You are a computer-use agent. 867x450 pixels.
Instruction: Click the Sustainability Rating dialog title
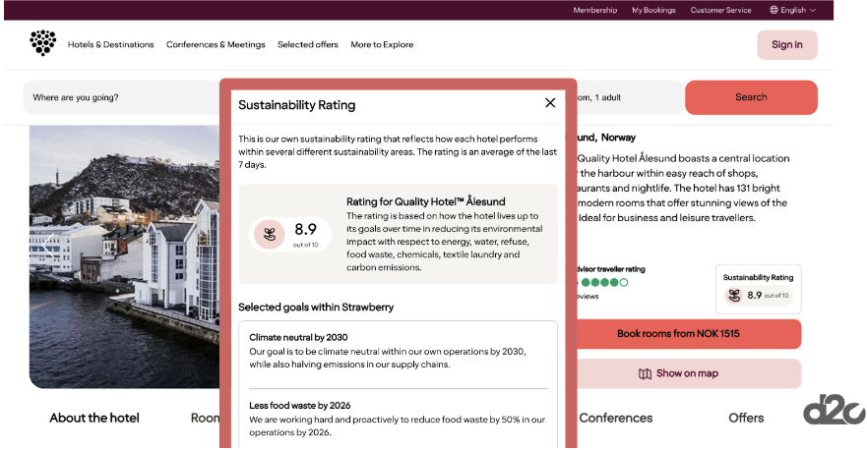(297, 105)
